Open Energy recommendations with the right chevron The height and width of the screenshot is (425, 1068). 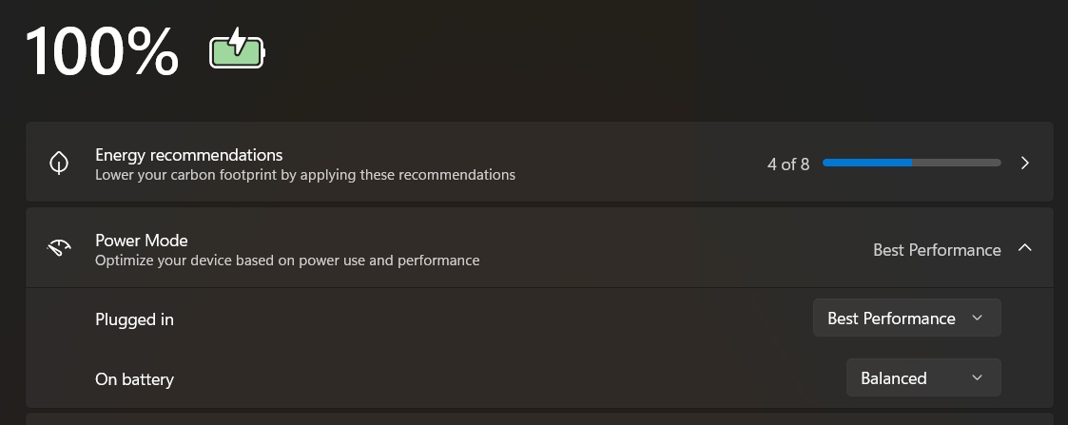[x=1024, y=163]
